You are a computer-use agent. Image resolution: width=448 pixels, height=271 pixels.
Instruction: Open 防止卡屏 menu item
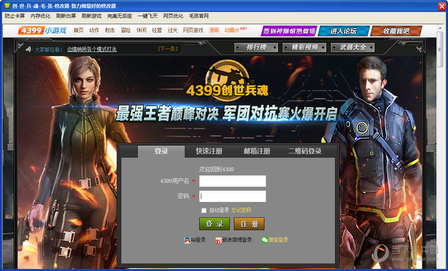(x=15, y=16)
